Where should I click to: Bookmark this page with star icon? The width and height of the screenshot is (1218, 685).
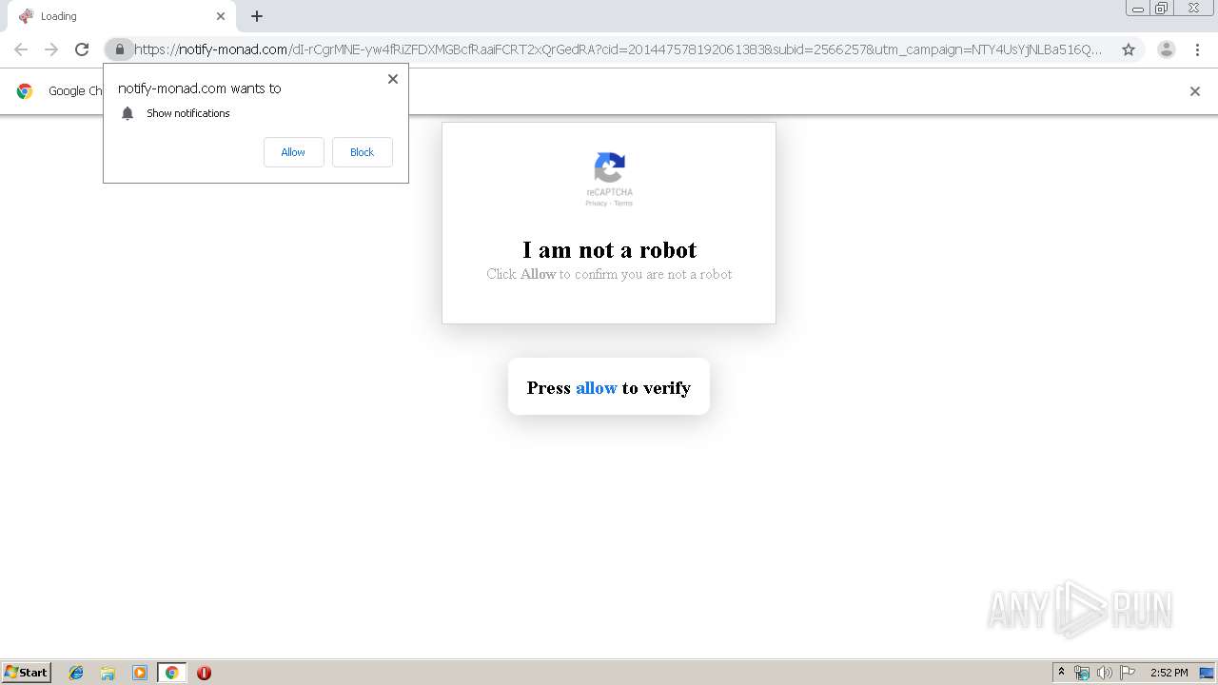1129,49
